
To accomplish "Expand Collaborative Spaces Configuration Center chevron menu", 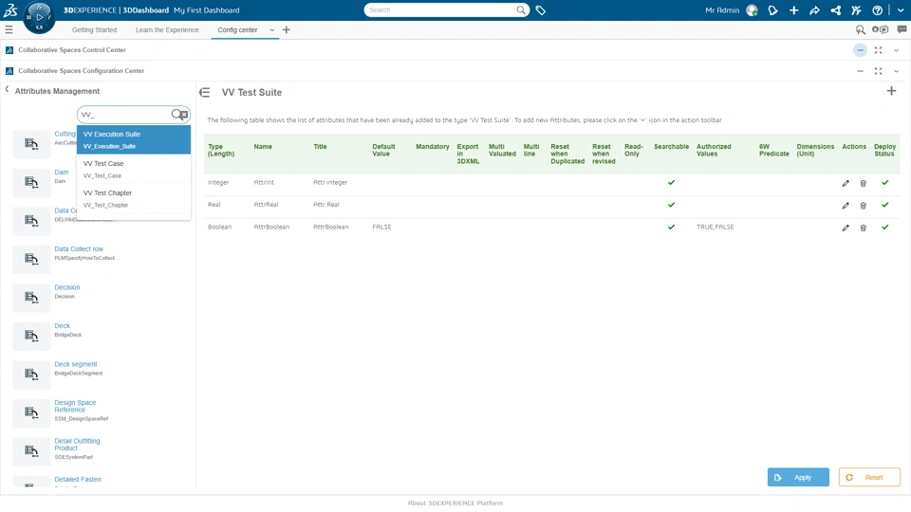I will click(x=897, y=71).
